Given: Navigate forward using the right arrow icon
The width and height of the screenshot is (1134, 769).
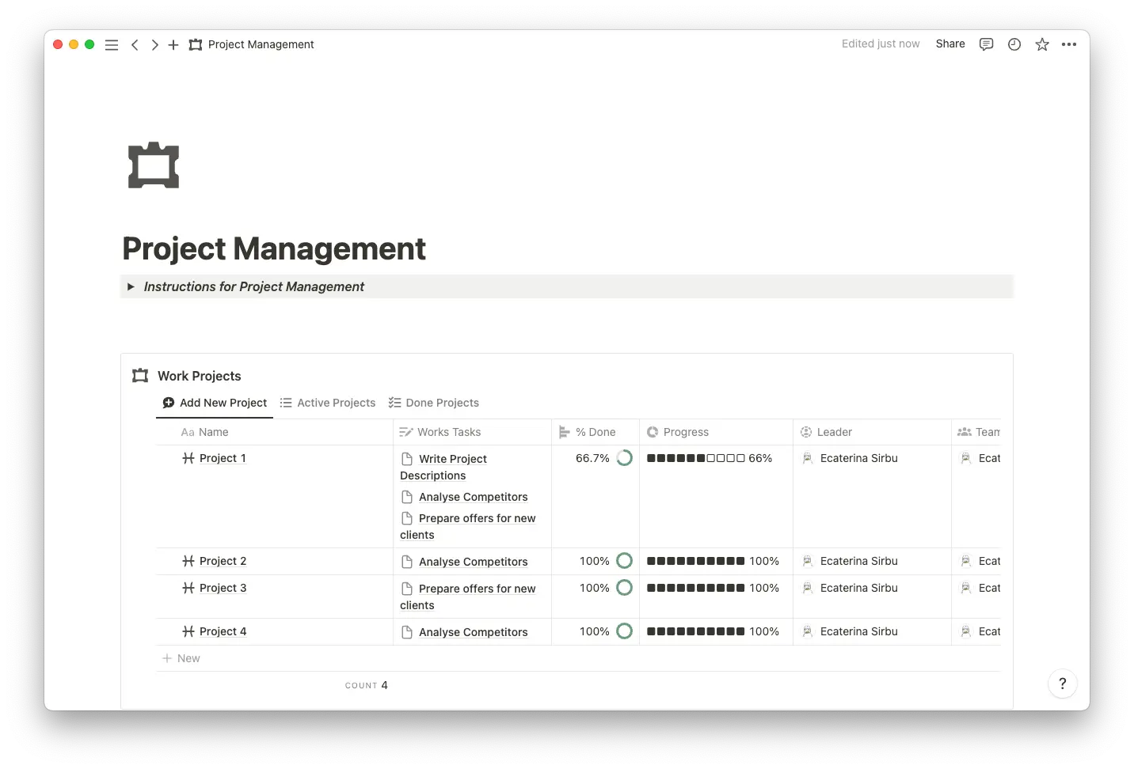Looking at the screenshot, I should pos(155,45).
